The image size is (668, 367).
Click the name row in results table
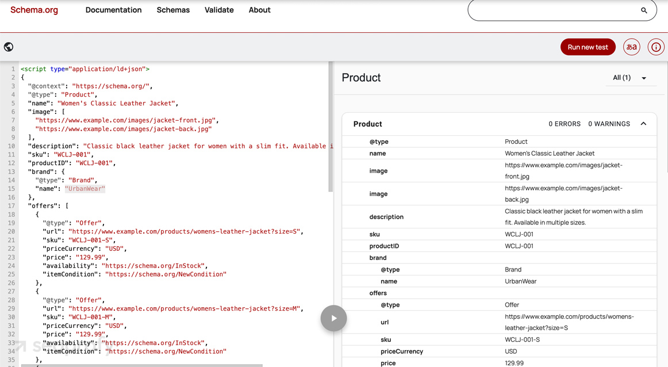pyautogui.click(x=500, y=154)
